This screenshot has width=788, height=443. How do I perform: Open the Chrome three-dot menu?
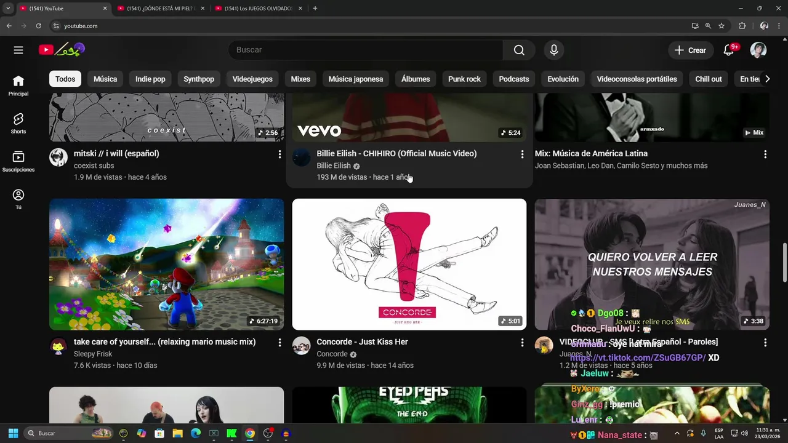pyautogui.click(x=779, y=26)
